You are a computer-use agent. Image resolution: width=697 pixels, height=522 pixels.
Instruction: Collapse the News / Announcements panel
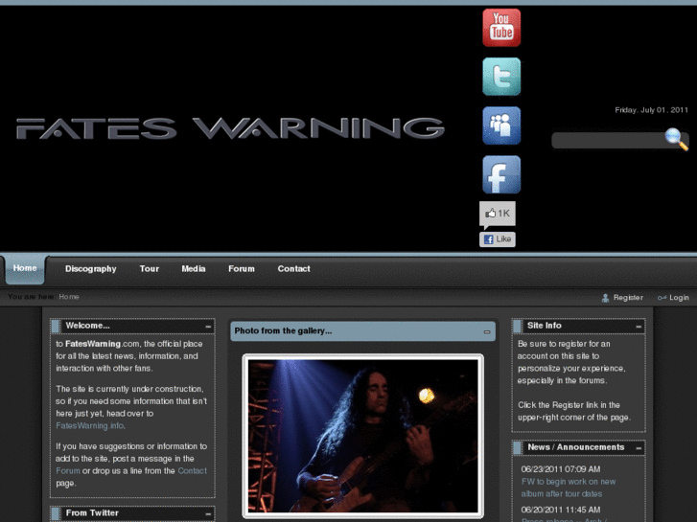(x=639, y=448)
